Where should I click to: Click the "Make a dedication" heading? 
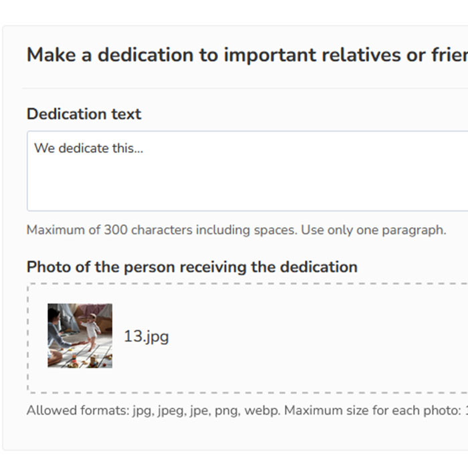pos(247,55)
